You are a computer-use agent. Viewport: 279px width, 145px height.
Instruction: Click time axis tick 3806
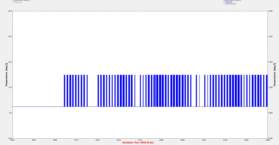coord(34,140)
